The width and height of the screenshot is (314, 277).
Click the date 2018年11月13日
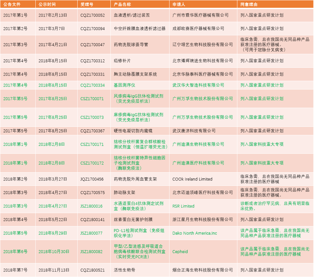coord(54,270)
